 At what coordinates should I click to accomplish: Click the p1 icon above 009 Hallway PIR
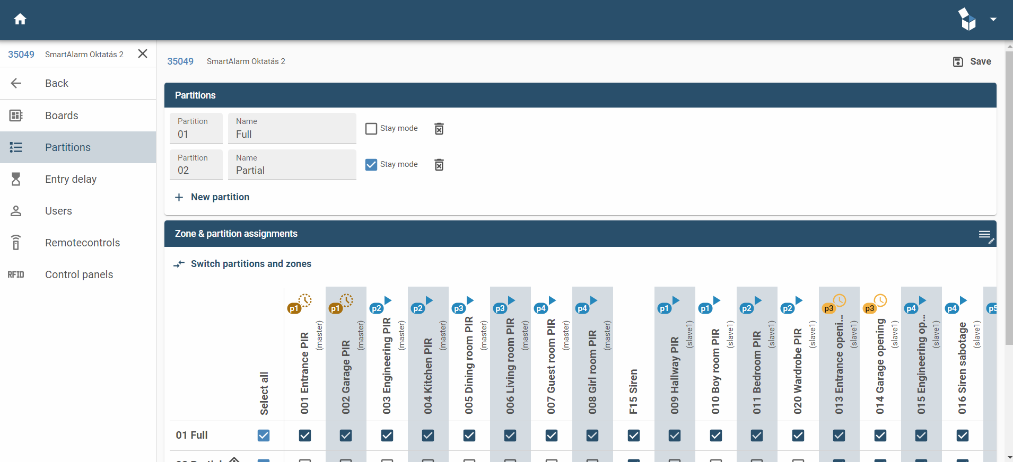point(669,305)
